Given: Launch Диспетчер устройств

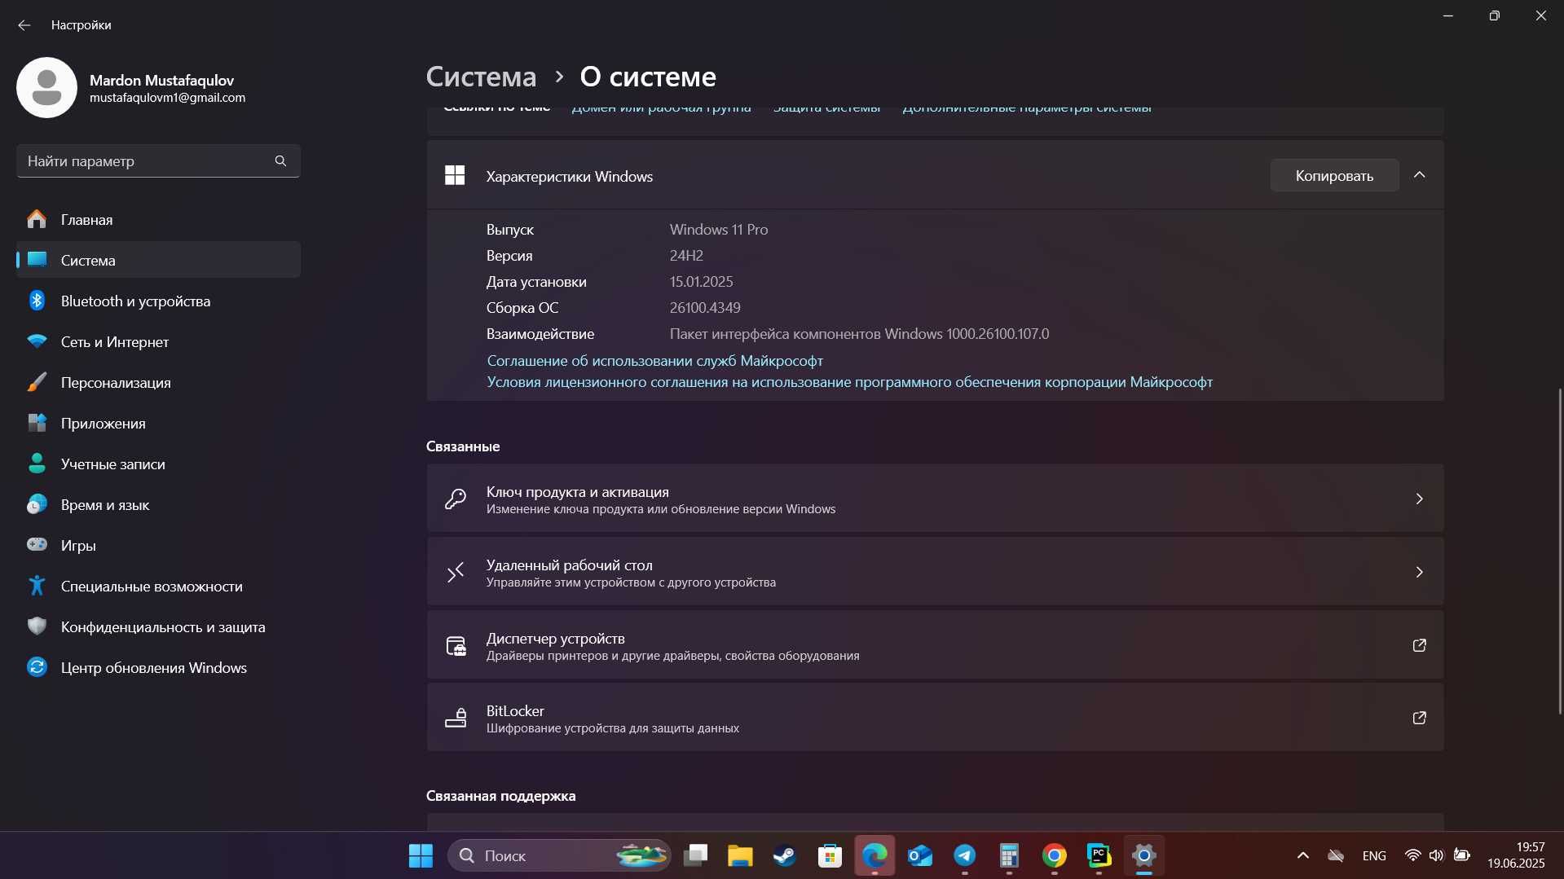Looking at the screenshot, I should (x=935, y=645).
